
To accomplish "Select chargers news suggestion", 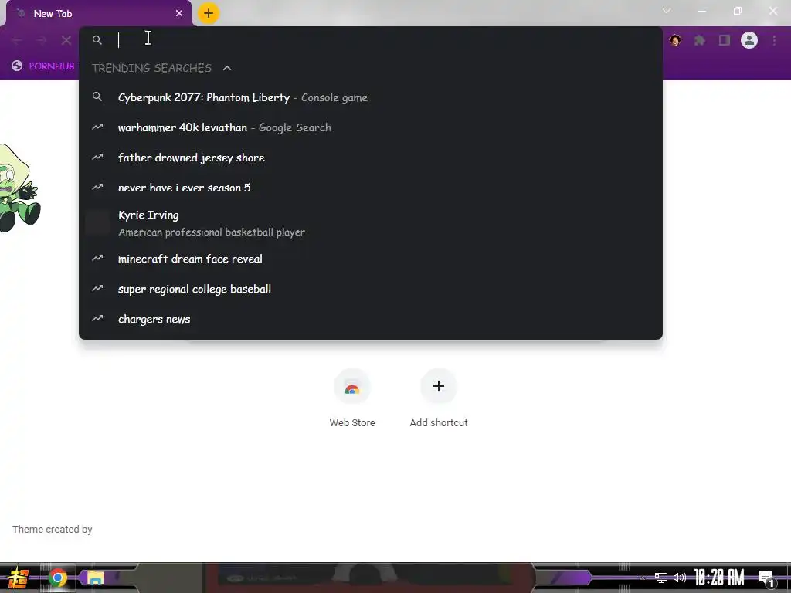I will [x=370, y=319].
